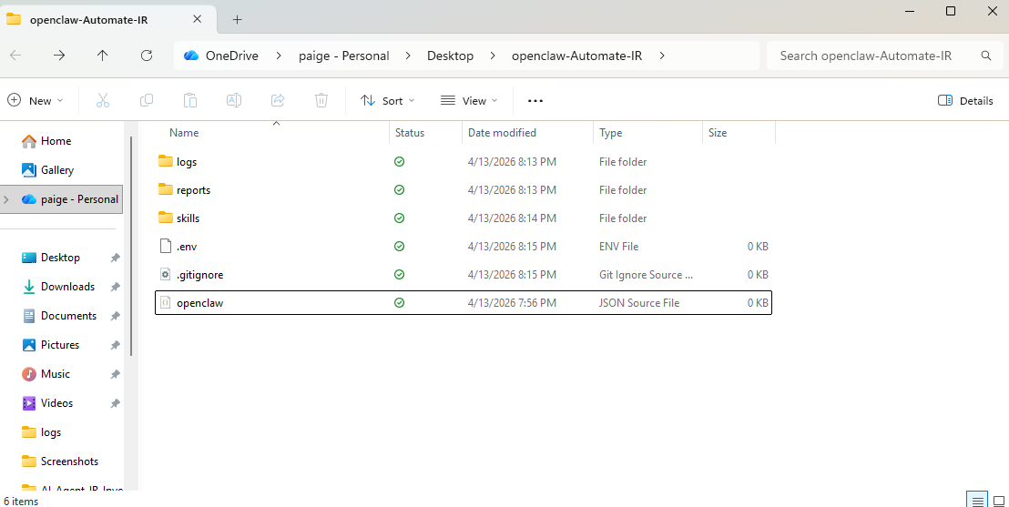The height and width of the screenshot is (507, 1009).
Task: Switch to details list view icon
Action: pos(977,502)
